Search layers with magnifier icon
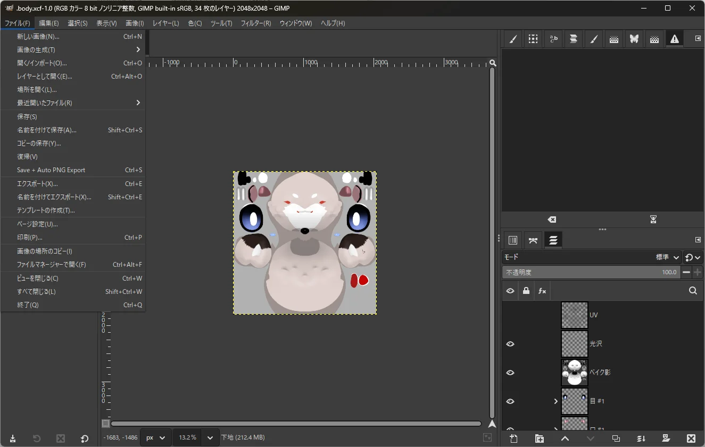The image size is (705, 447). coord(693,291)
